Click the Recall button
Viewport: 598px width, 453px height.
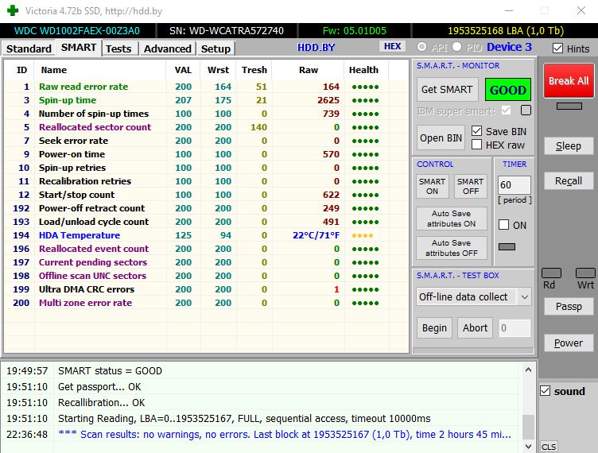569,180
